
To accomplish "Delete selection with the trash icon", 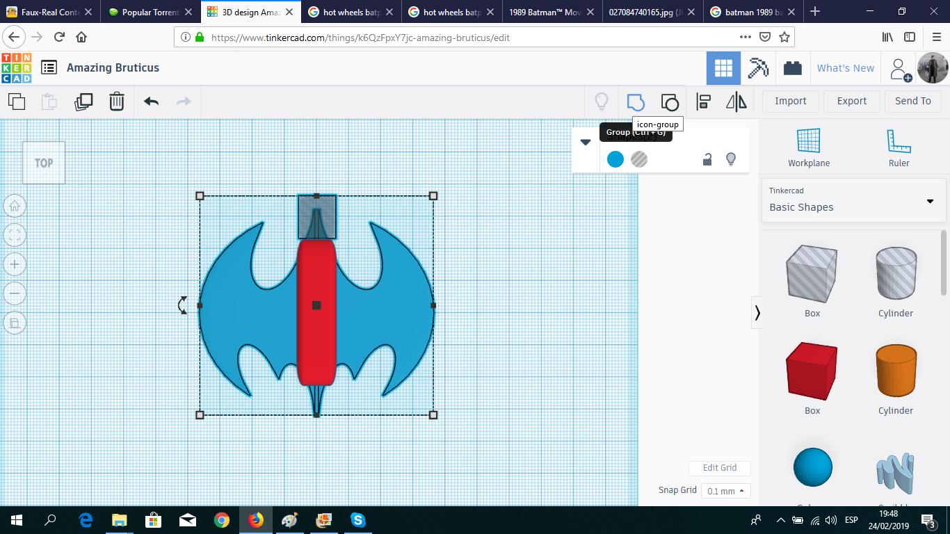I will 116,102.
